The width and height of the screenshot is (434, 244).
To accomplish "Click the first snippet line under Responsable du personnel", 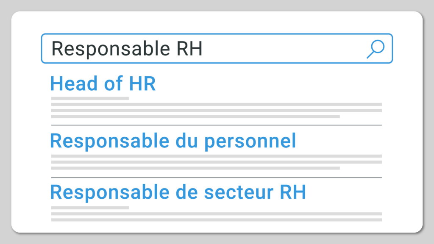I will coord(216,156).
